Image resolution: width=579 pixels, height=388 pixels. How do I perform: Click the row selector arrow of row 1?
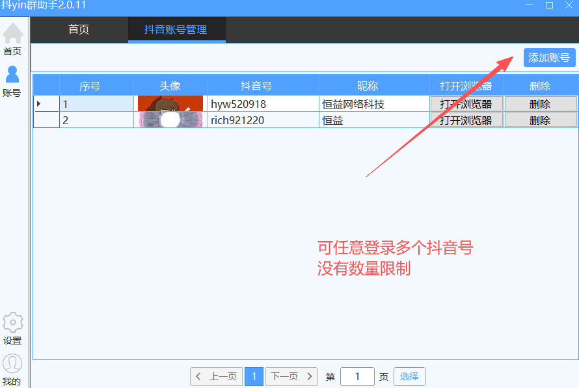(x=46, y=103)
